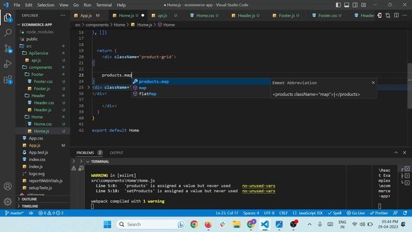Open the File menu
Screen dimensions: 412x232
(x=17, y=5)
